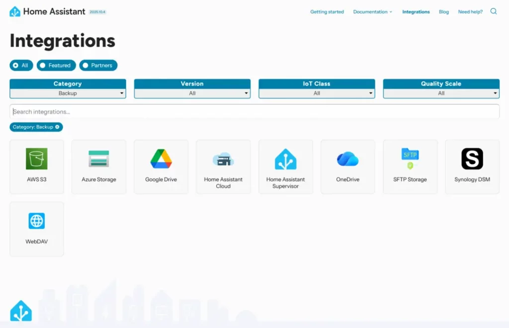The height and width of the screenshot is (328, 509).
Task: Select the Google Drive integration icon
Action: point(161,159)
